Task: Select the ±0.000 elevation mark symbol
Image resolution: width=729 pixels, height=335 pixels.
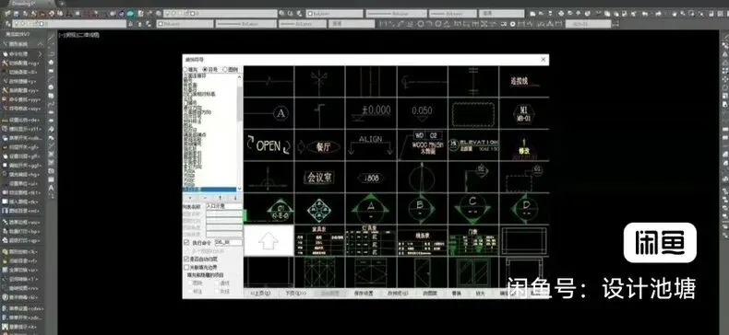Action: click(x=371, y=113)
